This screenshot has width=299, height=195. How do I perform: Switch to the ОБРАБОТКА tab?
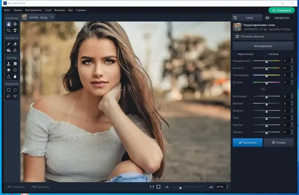(279, 18)
